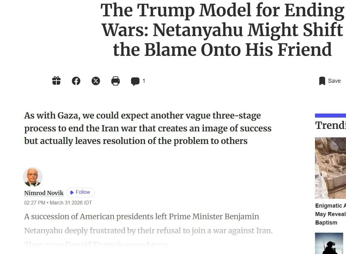
Task: Open the trending archaeological dig thumbnail
Action: coord(330,168)
